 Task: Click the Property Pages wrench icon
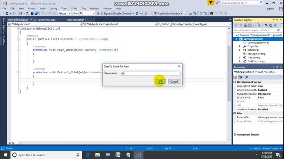[x=247, y=77]
